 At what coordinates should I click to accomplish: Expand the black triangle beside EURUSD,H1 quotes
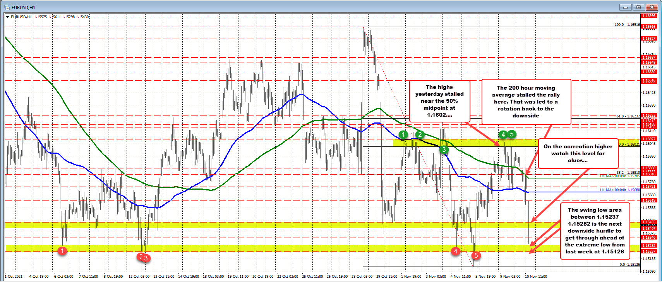pyautogui.click(x=8, y=17)
